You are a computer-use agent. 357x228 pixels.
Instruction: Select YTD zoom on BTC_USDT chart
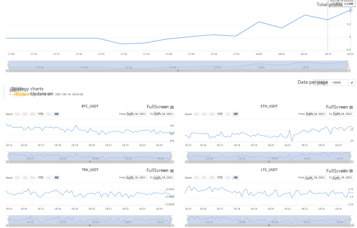41,114
